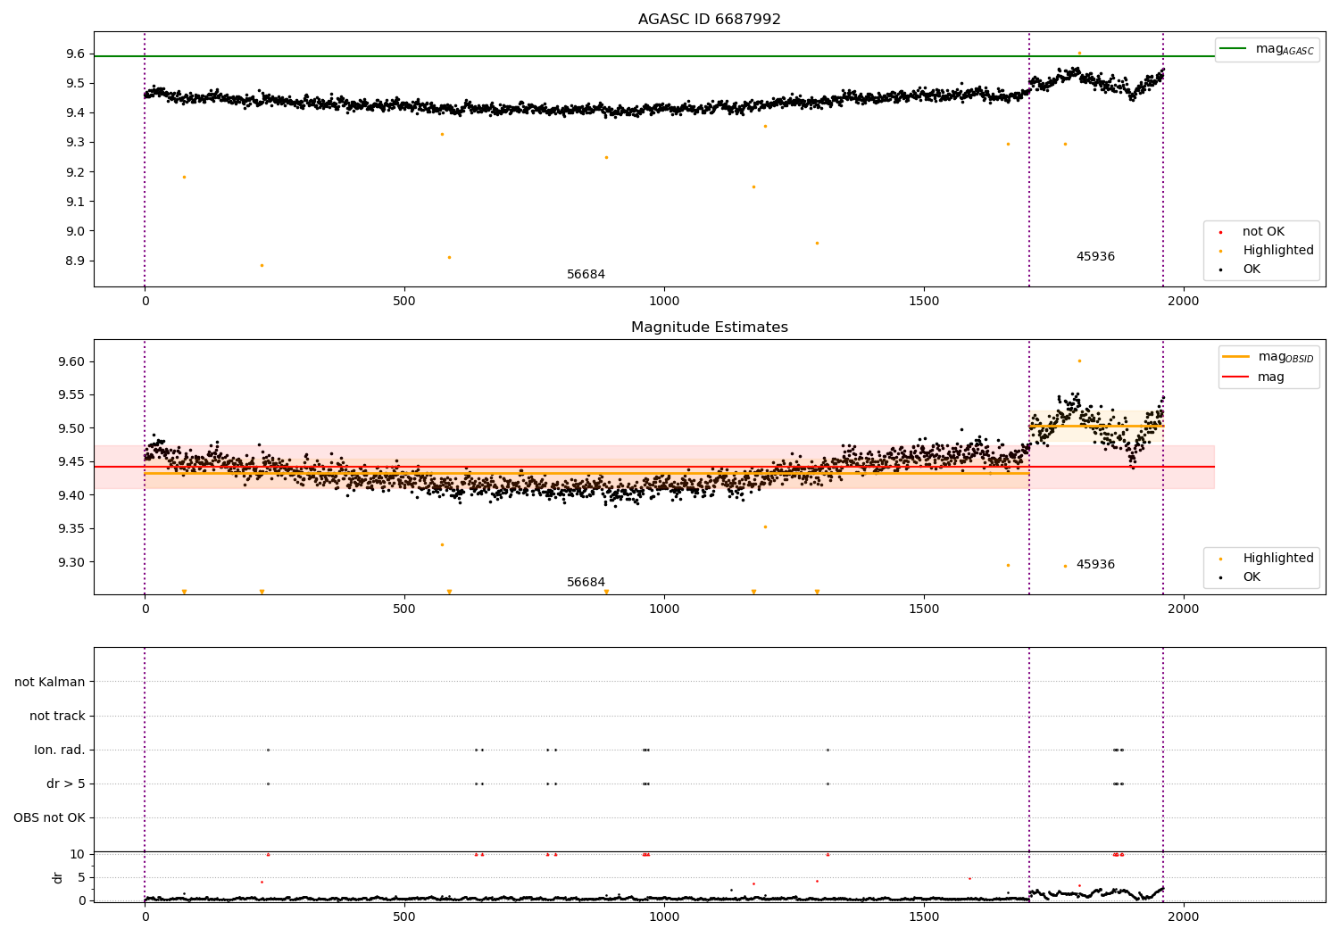Click the 'dr' y-axis label of the bottom plot
Viewport: 1339px width, 937px height.
[x=58, y=877]
